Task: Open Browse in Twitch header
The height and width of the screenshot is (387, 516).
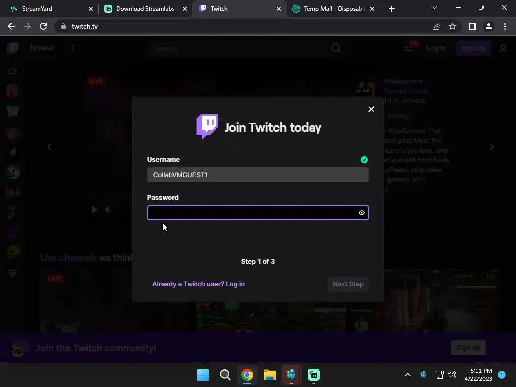Action: point(42,48)
